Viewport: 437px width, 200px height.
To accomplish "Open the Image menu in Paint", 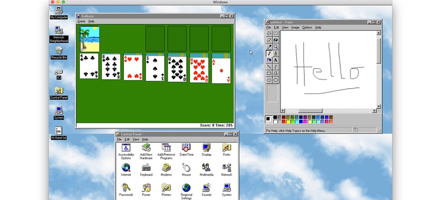I will (295, 27).
